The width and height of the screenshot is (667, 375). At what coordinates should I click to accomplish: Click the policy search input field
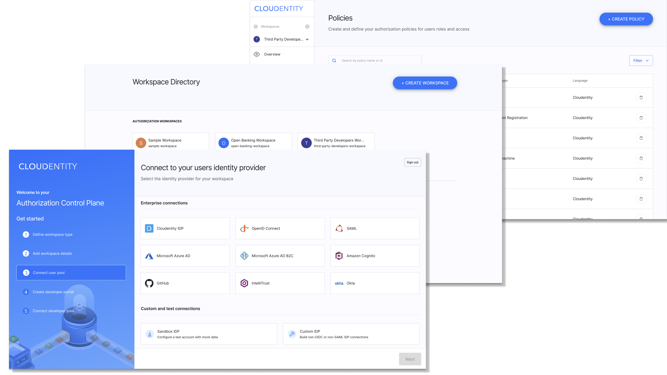375,60
